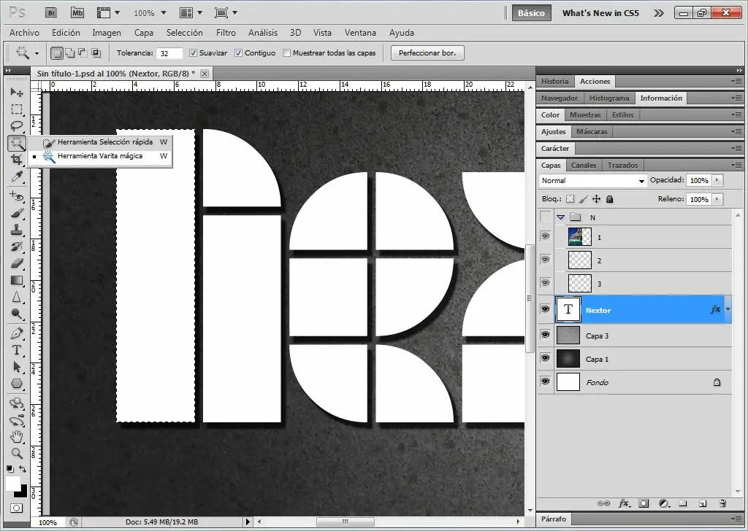Viewport: 748px width, 531px height.
Task: Add a layer mask from Layers panel
Action: click(644, 503)
